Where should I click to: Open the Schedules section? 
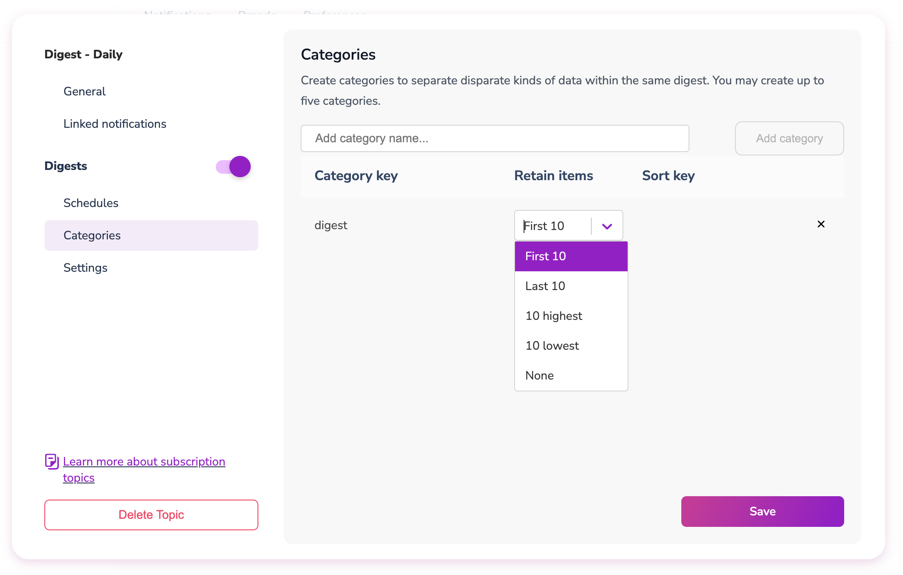tap(91, 203)
